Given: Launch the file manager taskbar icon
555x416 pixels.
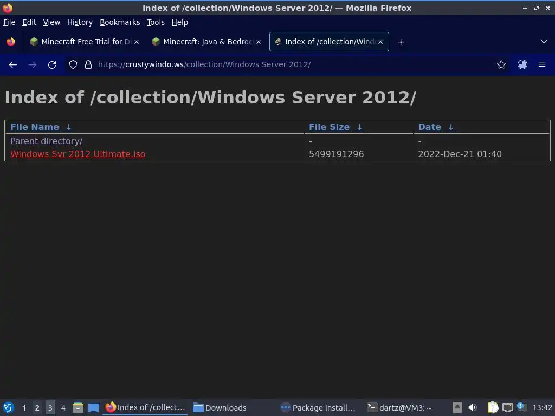Looking at the screenshot, I should click(x=78, y=407).
